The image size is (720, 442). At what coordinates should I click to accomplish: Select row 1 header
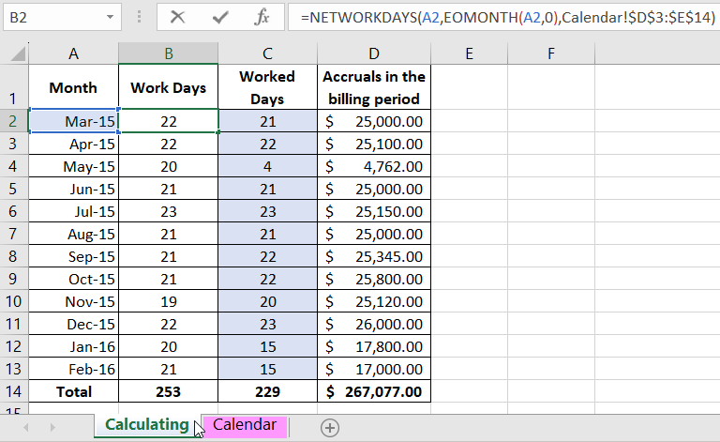pos(14,87)
